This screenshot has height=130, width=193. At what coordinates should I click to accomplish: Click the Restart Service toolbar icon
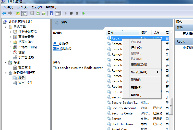[x=83, y=13]
